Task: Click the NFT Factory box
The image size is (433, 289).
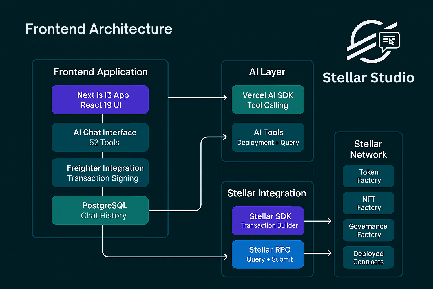Action: click(368, 203)
